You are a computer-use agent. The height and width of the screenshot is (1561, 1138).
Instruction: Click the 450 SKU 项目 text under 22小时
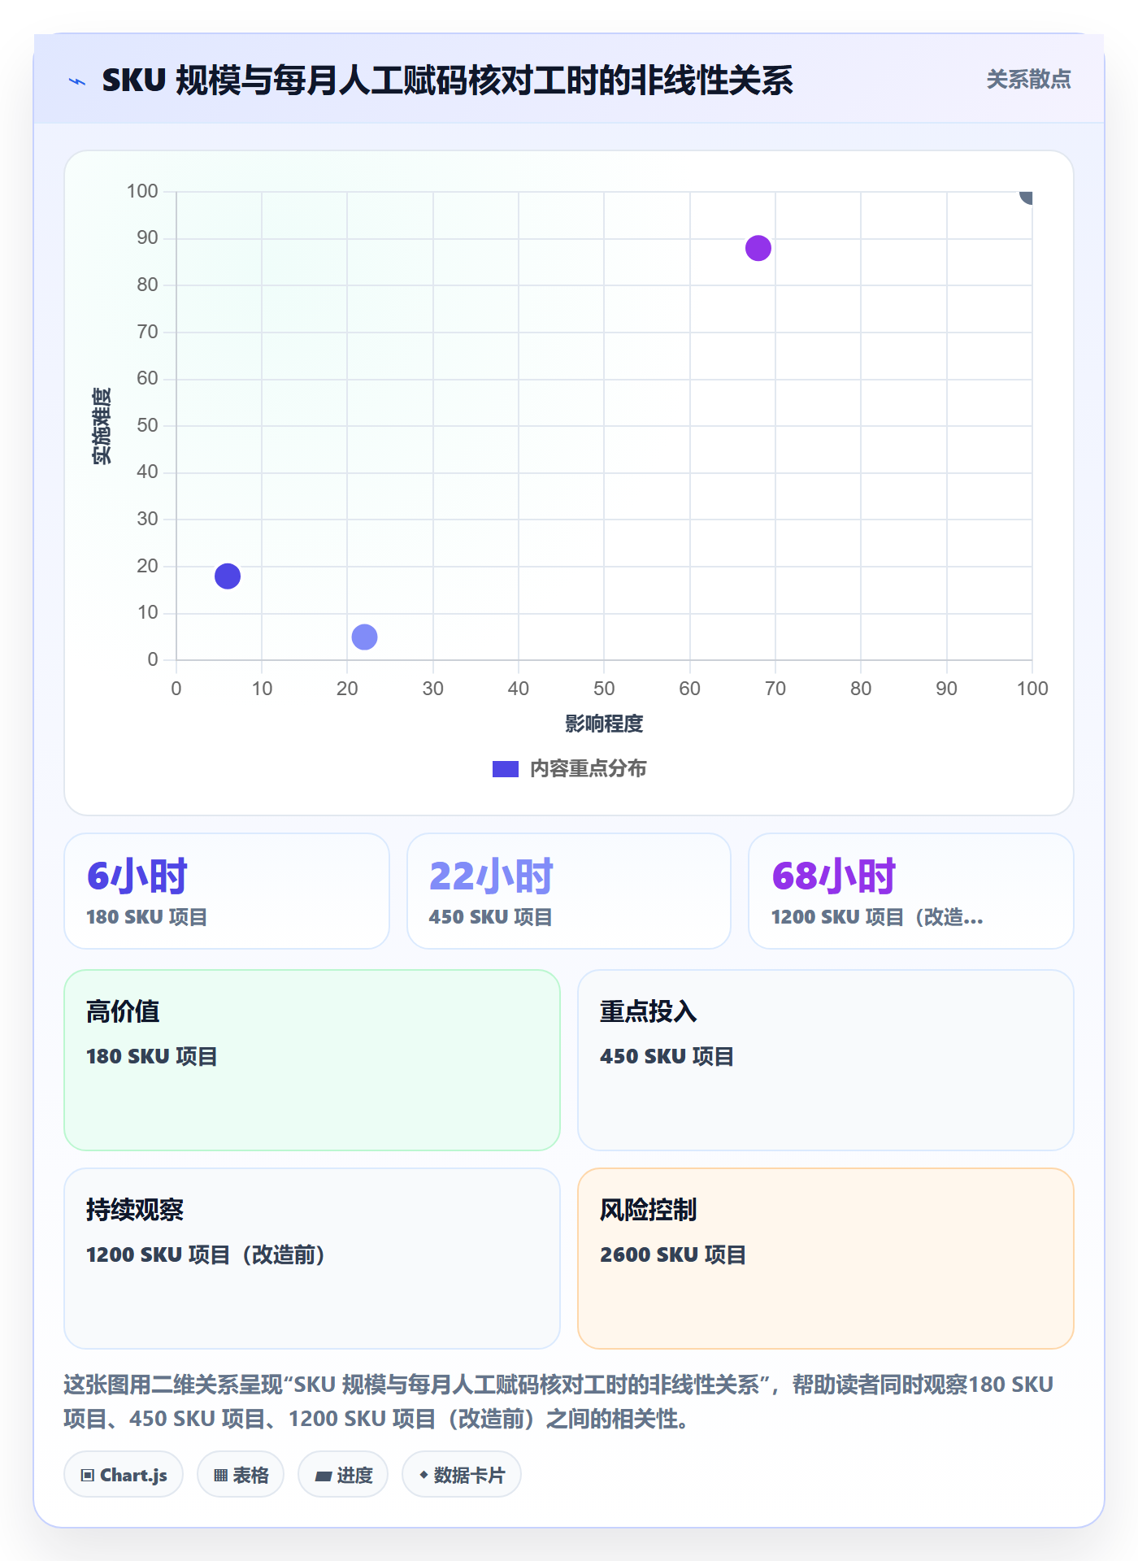(x=491, y=917)
